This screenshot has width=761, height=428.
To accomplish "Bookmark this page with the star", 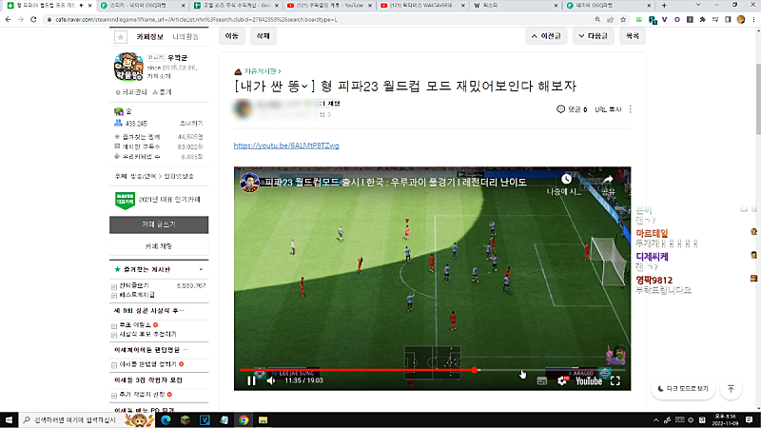I will [623, 19].
